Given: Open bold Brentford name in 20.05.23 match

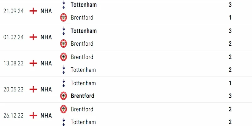Looking at the screenshot, I should pos(82,96).
